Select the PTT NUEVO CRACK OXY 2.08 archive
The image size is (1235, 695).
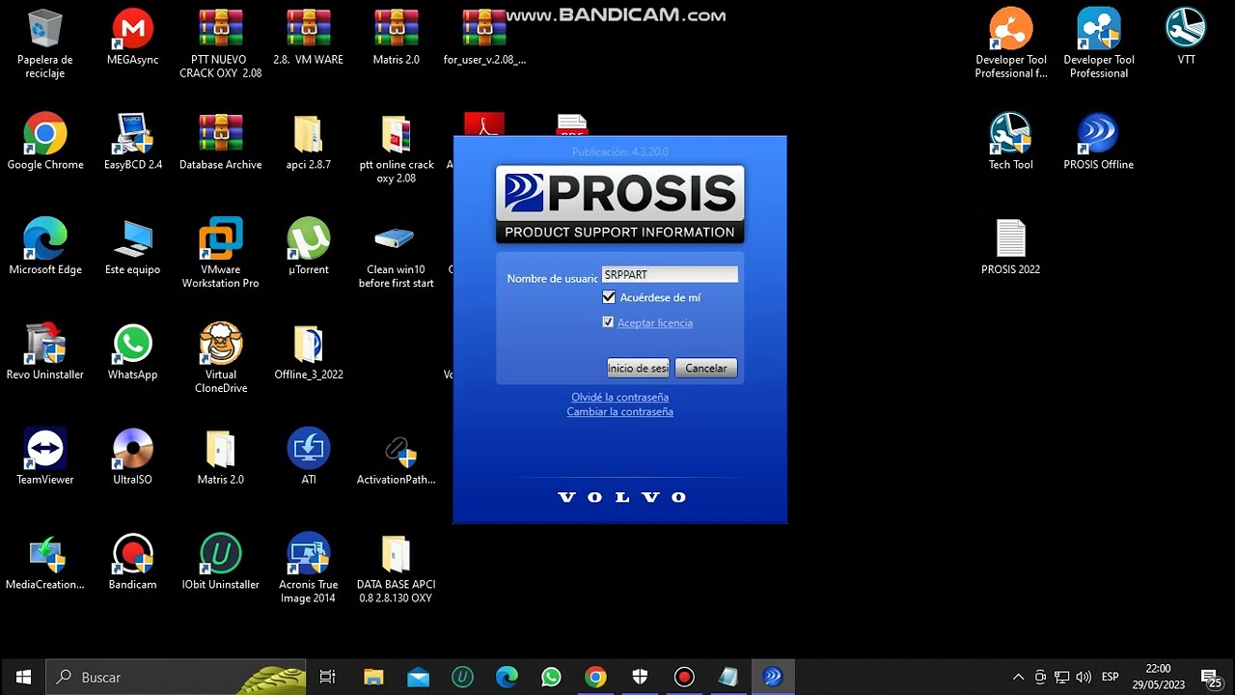pyautogui.click(x=220, y=43)
